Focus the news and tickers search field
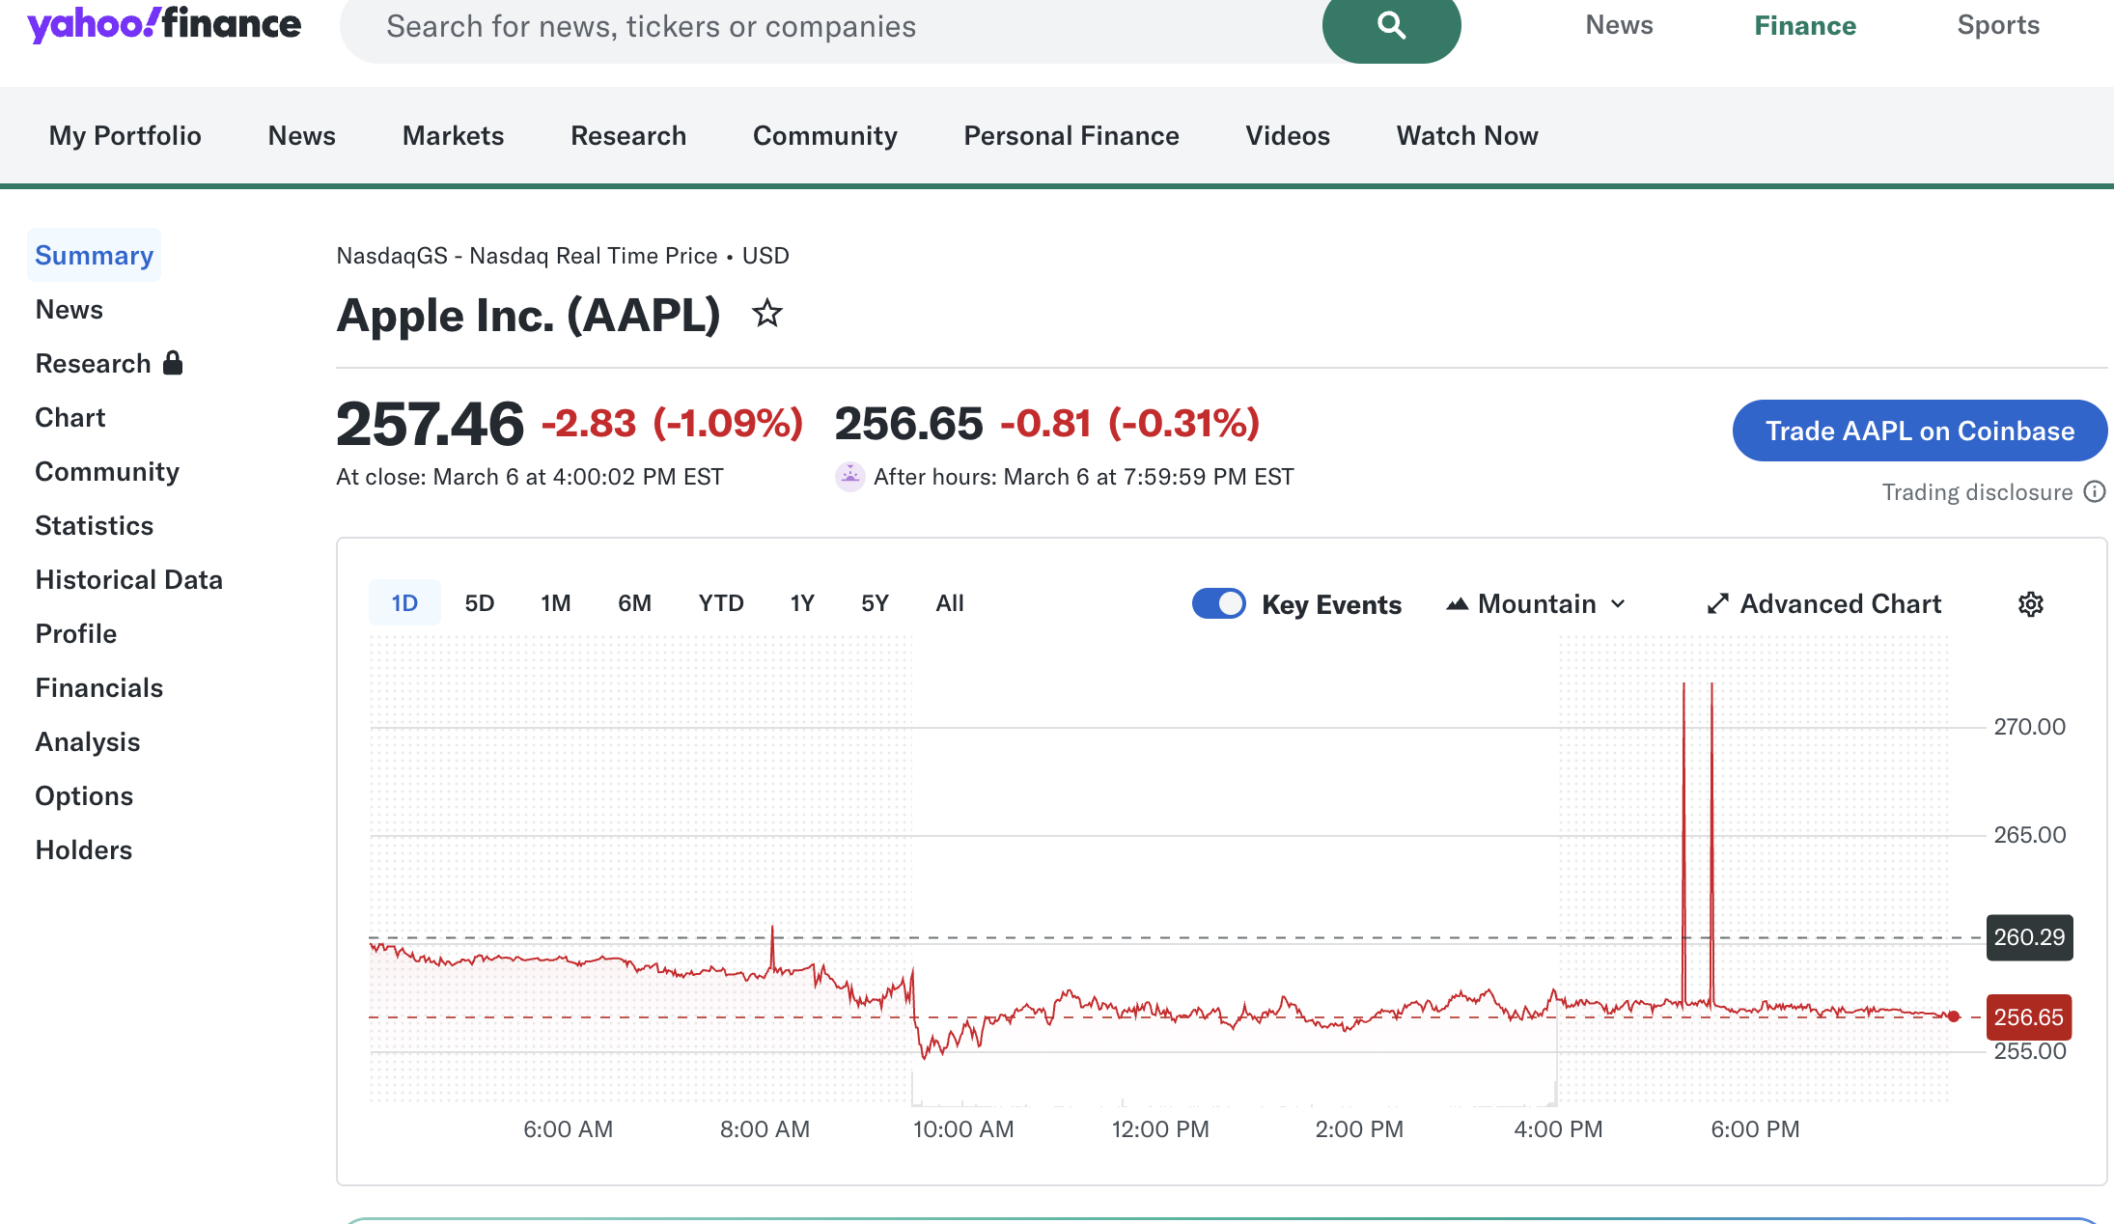This screenshot has height=1224, width=2114. pos(830,27)
